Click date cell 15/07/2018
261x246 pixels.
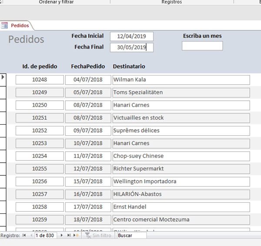click(x=88, y=181)
